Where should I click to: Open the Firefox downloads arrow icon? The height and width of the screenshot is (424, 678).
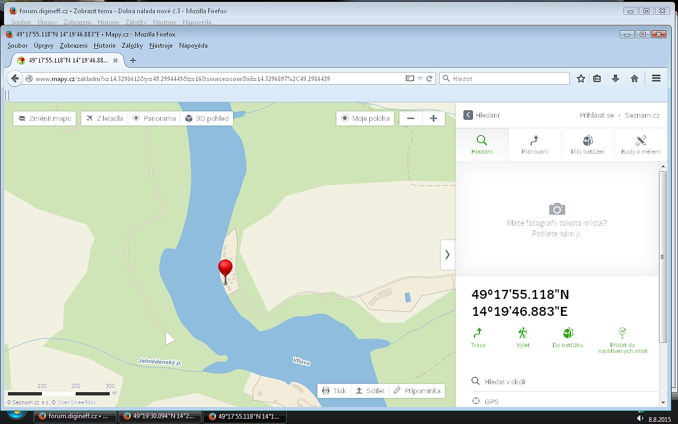tap(615, 78)
